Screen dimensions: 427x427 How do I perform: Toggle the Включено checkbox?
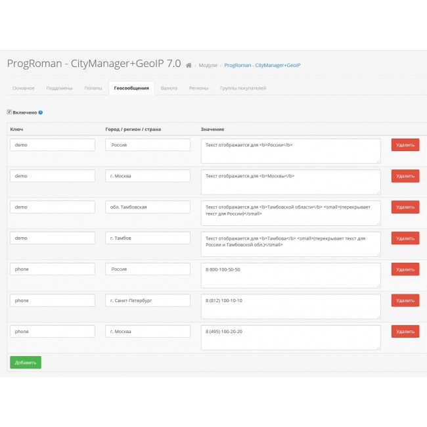pos(9,112)
